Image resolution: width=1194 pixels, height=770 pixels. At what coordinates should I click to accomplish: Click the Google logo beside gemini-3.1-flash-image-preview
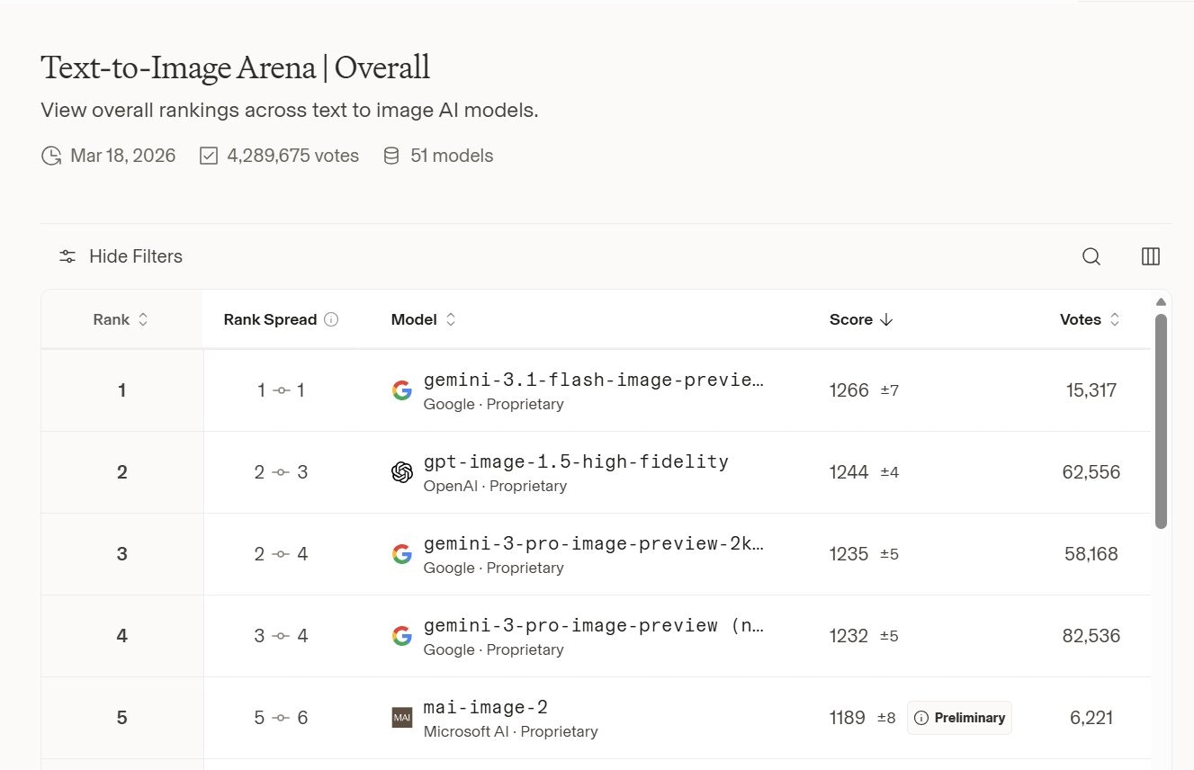tap(402, 390)
